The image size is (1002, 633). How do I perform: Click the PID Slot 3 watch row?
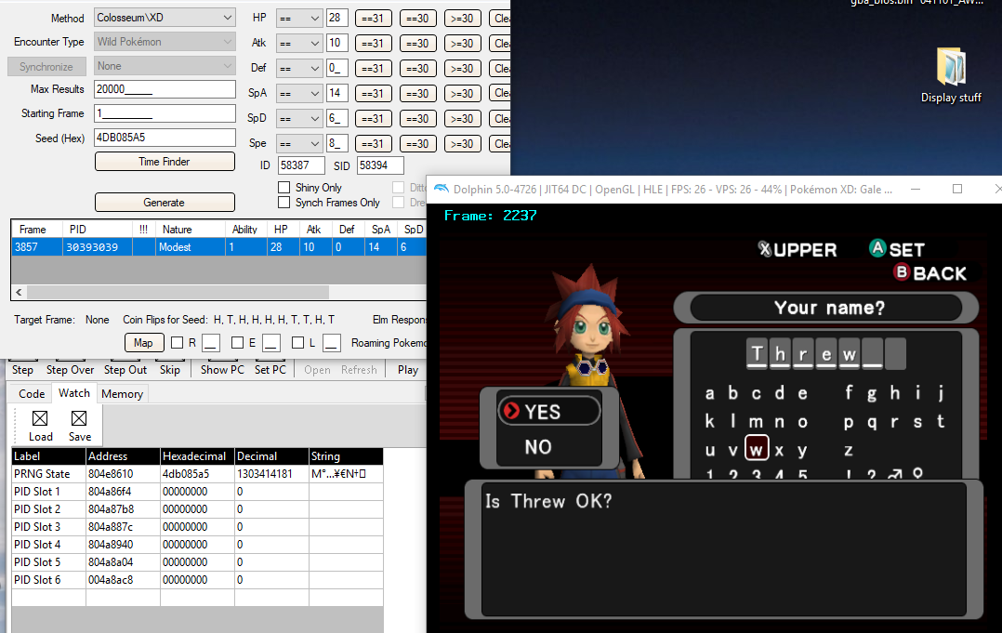197,527
